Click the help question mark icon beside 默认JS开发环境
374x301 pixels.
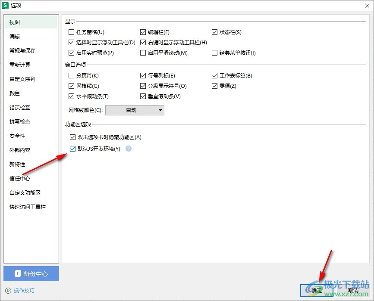[x=129, y=149]
